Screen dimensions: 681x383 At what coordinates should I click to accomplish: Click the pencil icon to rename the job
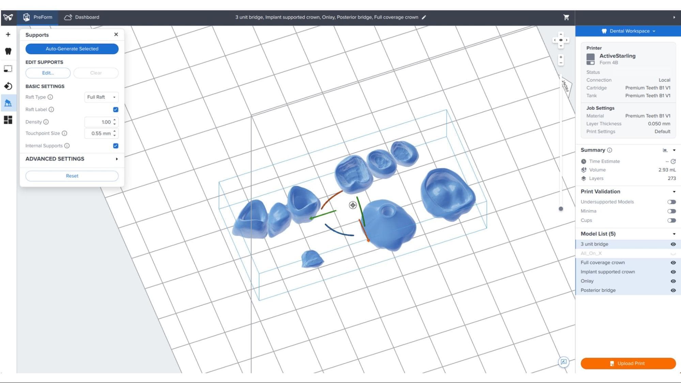click(424, 17)
